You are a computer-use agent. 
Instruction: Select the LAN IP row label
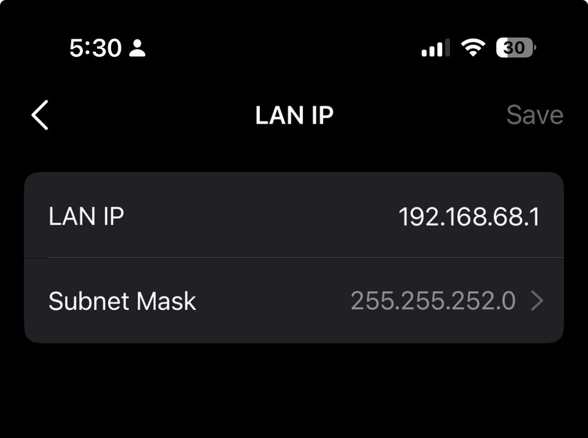pos(86,216)
